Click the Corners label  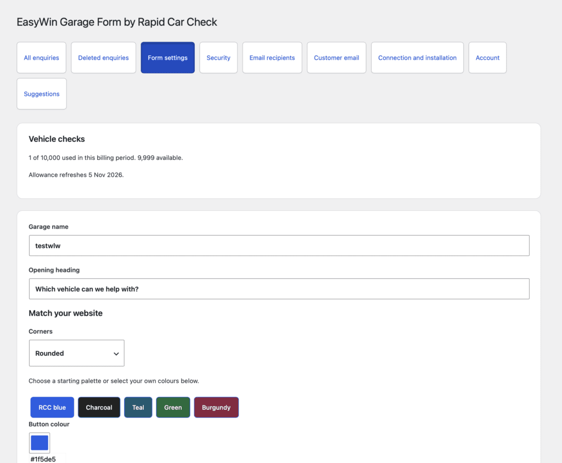click(x=41, y=331)
